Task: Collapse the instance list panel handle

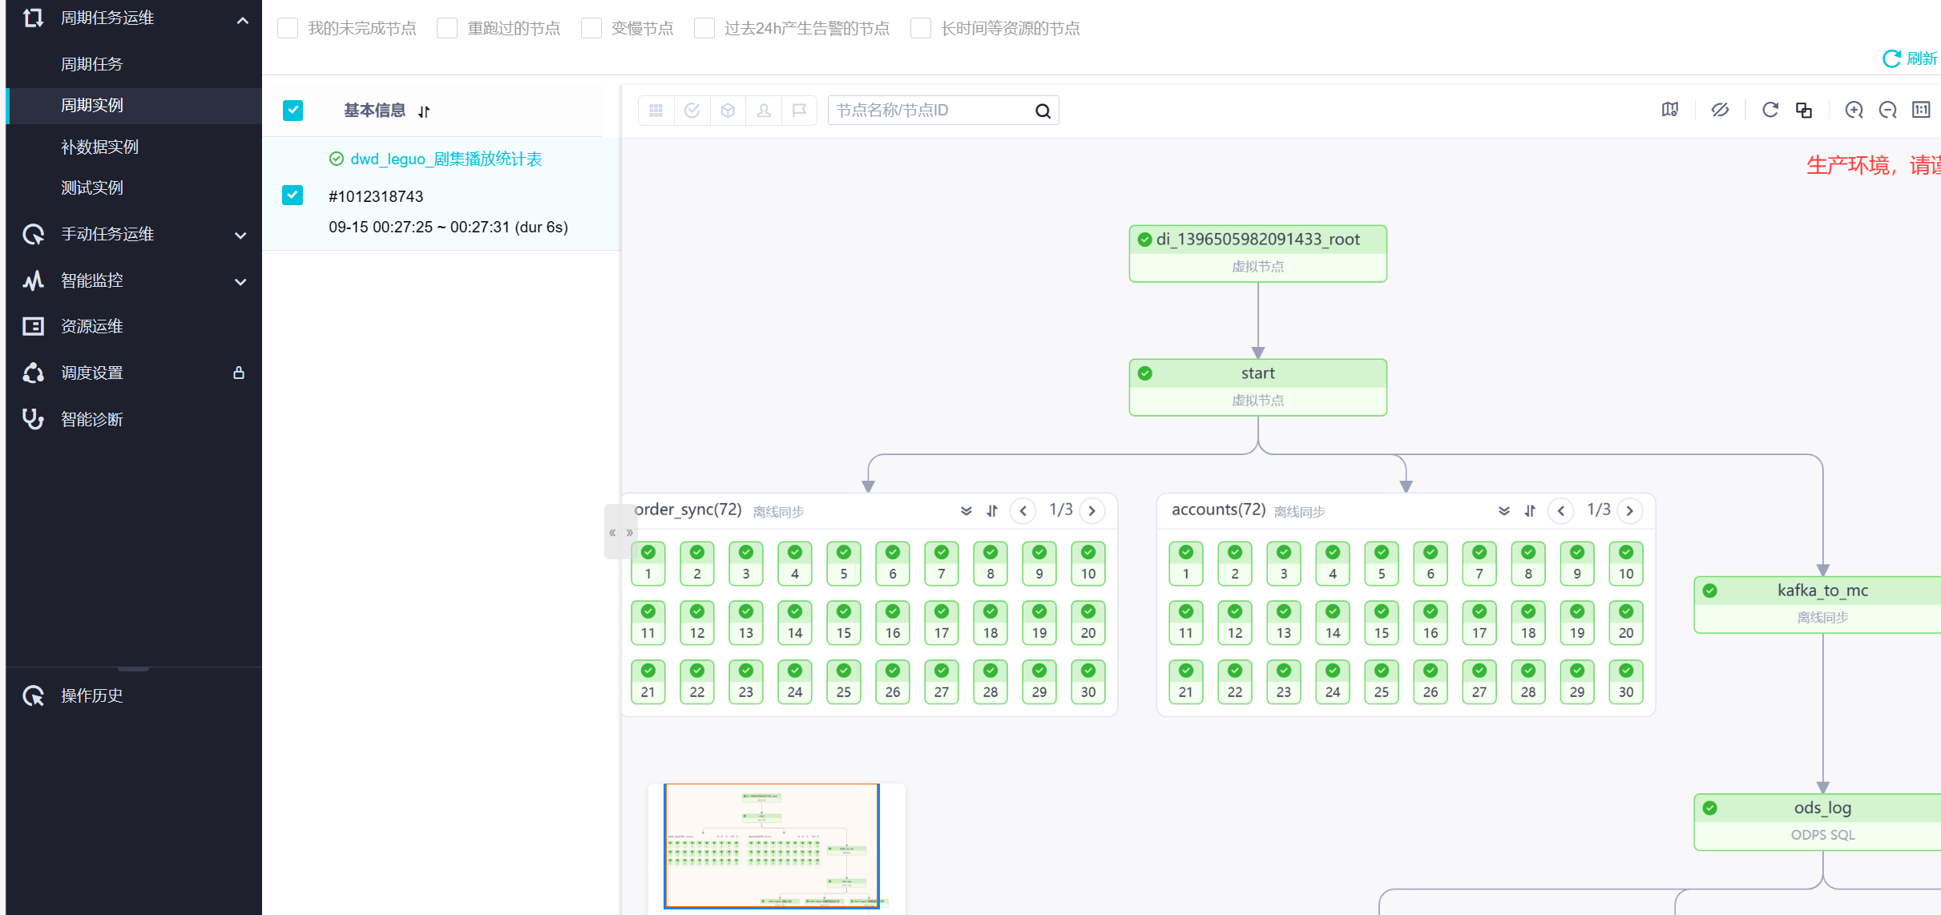Action: point(612,532)
